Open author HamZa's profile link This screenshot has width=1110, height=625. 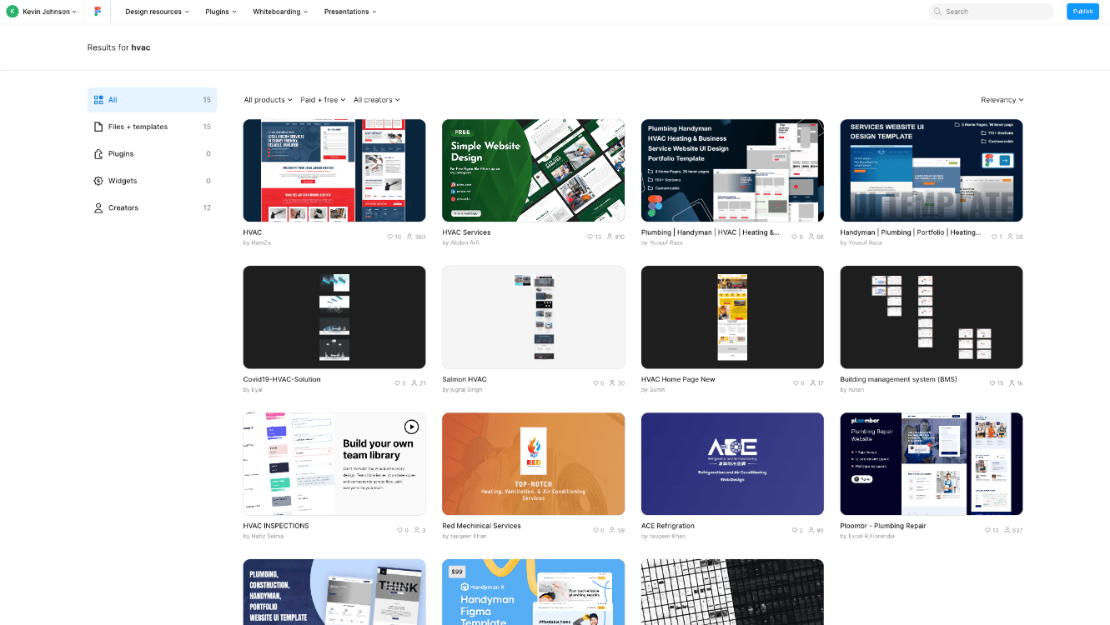pyautogui.click(x=260, y=242)
